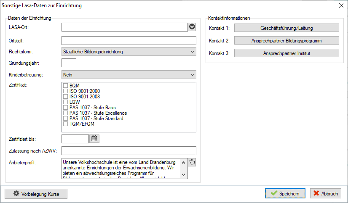The height and width of the screenshot is (203, 348).
Task: Click the down arrow of Anbieterprofil scrollbar
Action: (x=184, y=175)
